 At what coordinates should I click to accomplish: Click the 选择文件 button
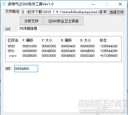click(x=116, y=12)
